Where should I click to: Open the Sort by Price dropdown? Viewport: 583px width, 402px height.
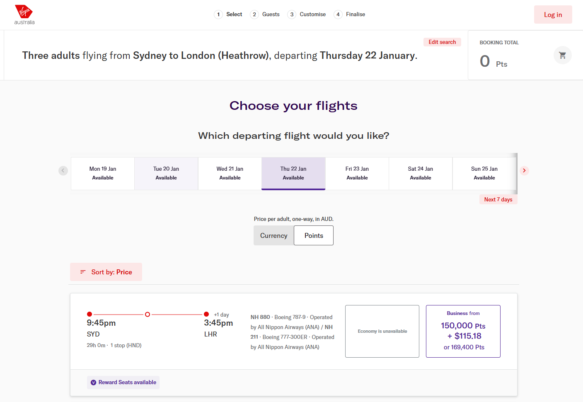(106, 272)
